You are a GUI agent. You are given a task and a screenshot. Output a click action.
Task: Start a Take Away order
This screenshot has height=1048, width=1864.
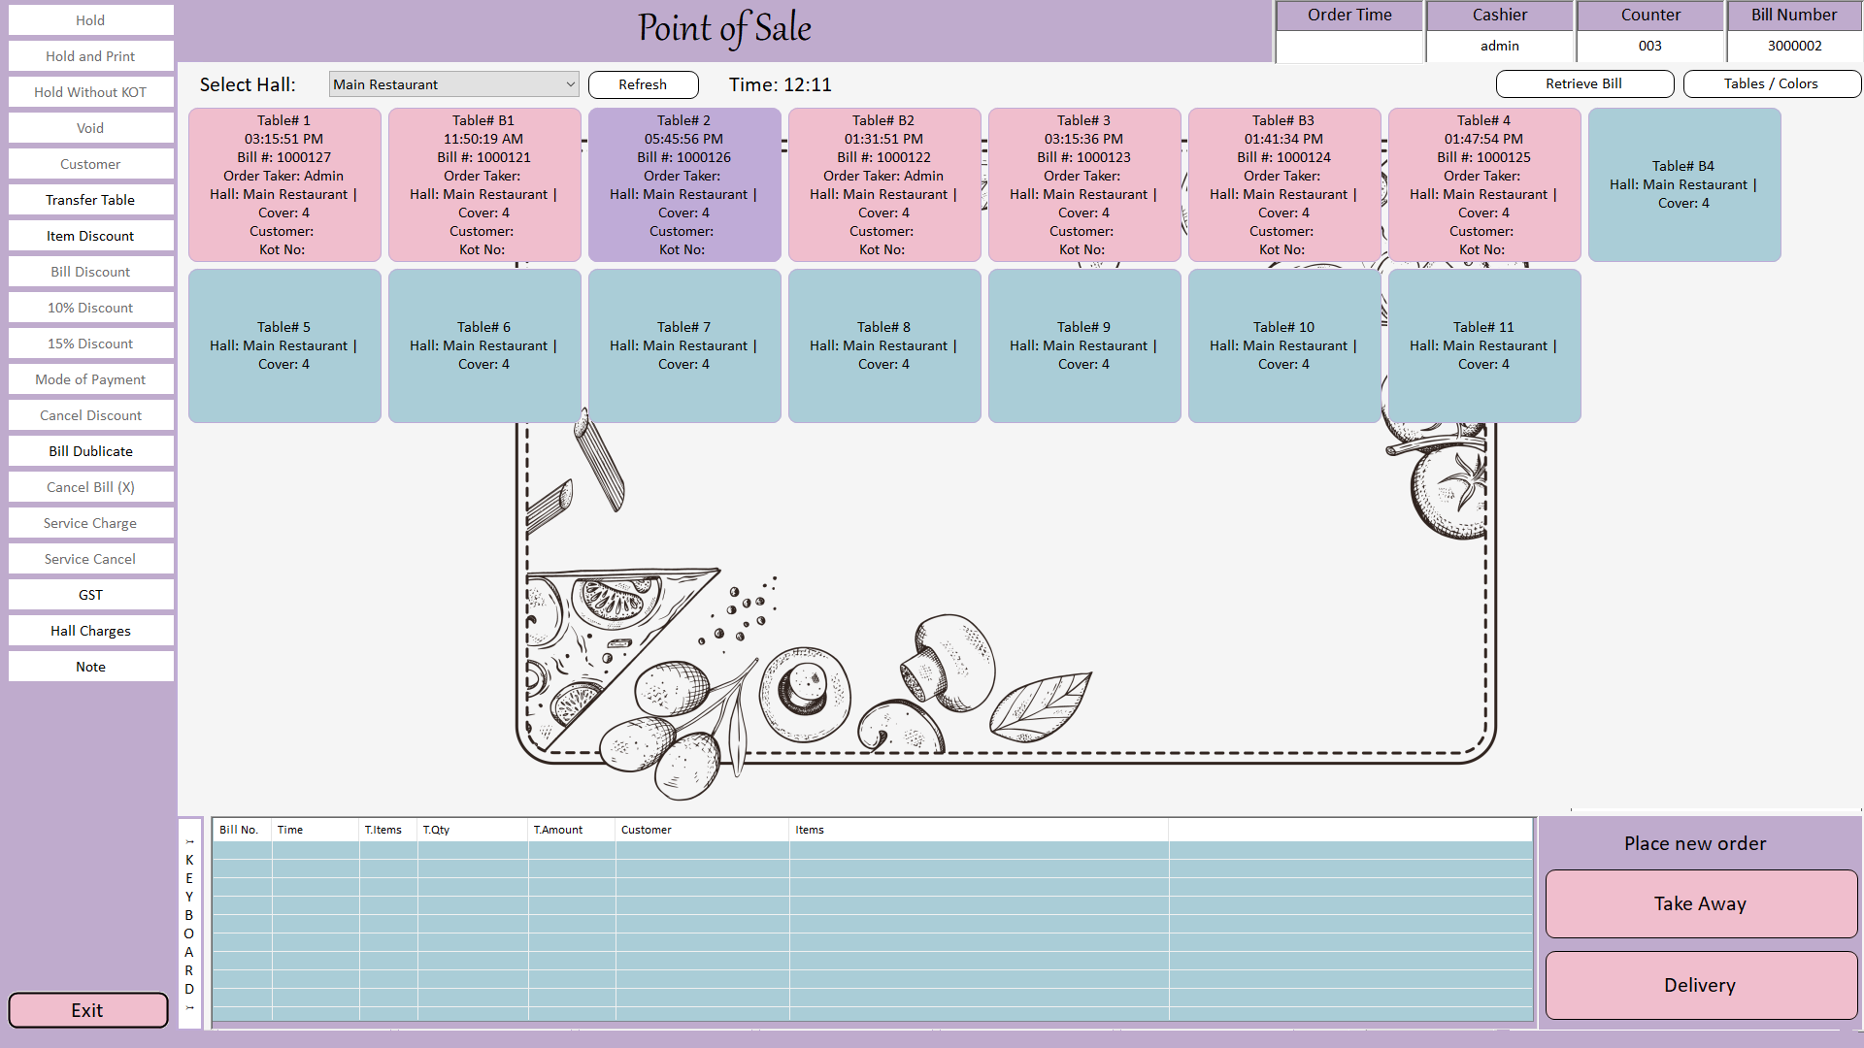tap(1701, 903)
